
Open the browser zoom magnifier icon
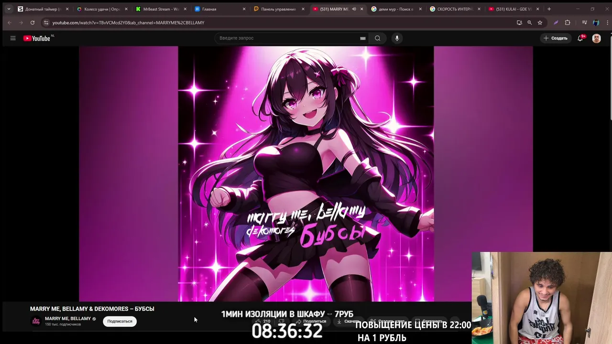coord(529,22)
